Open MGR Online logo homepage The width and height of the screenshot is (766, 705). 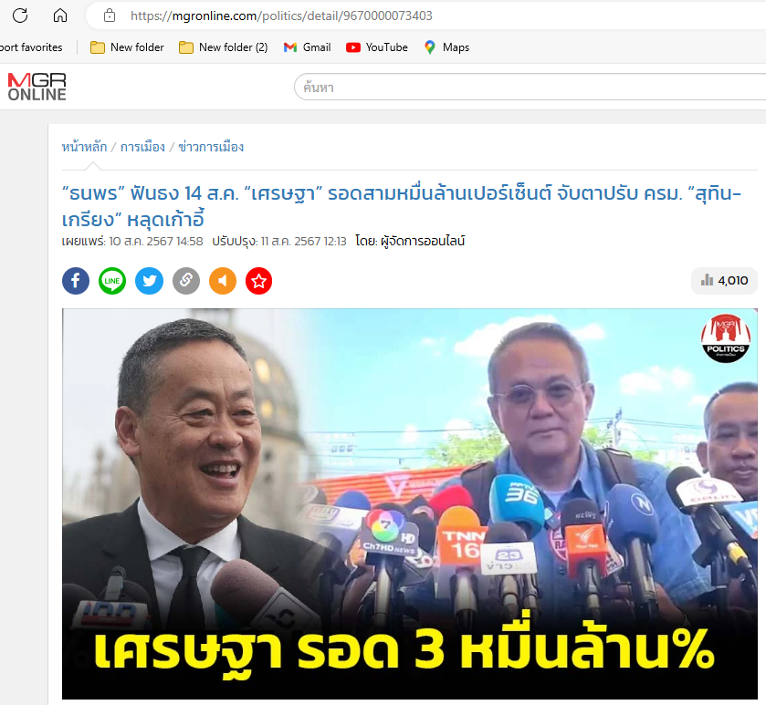(37, 87)
